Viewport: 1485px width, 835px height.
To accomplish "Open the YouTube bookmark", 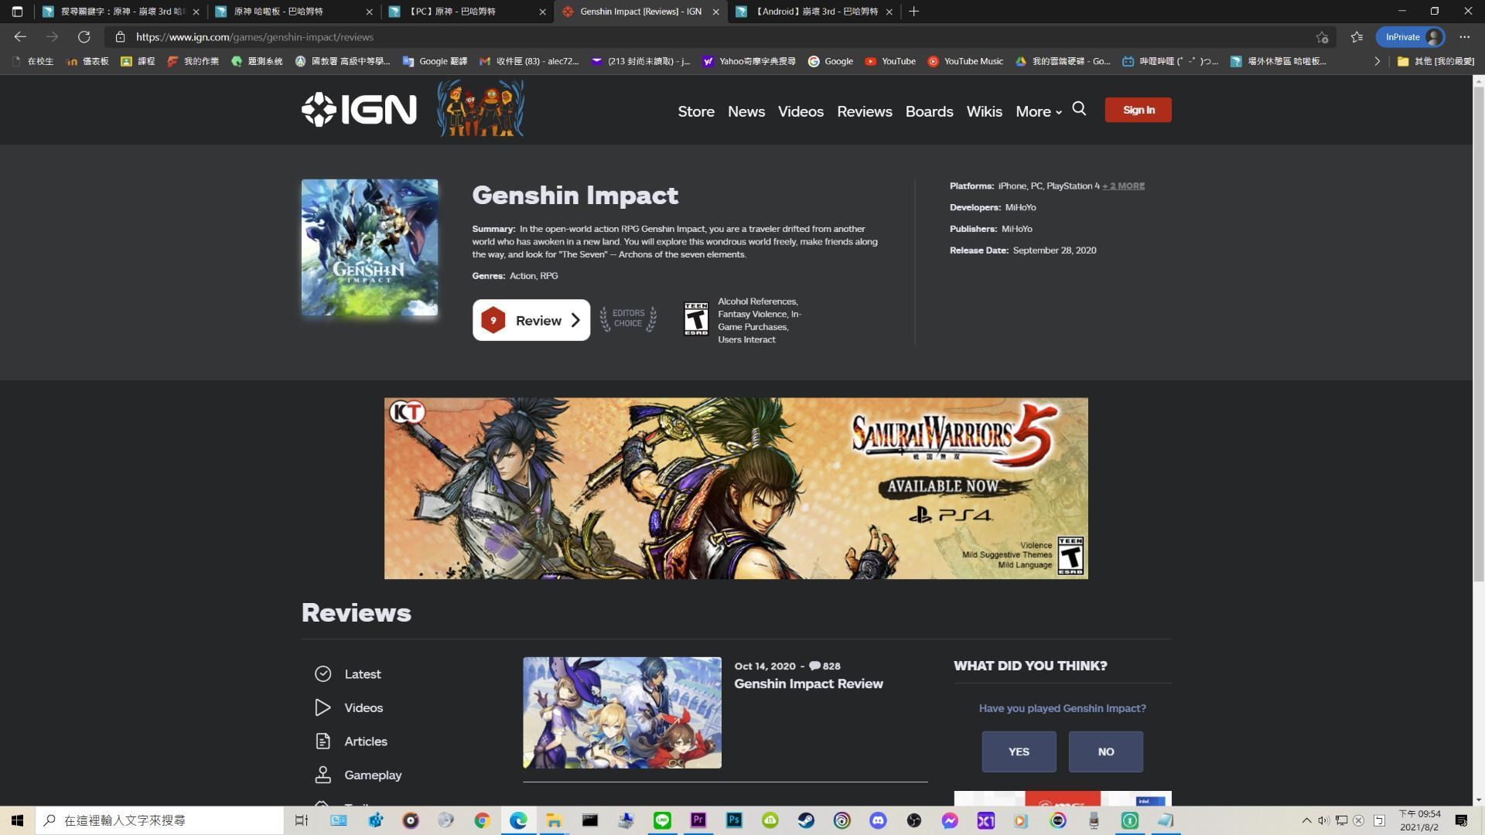I will [890, 61].
